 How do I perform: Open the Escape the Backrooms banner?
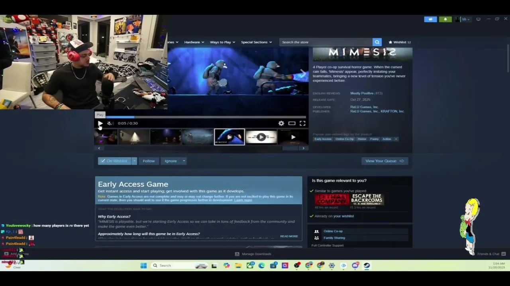pos(367,199)
